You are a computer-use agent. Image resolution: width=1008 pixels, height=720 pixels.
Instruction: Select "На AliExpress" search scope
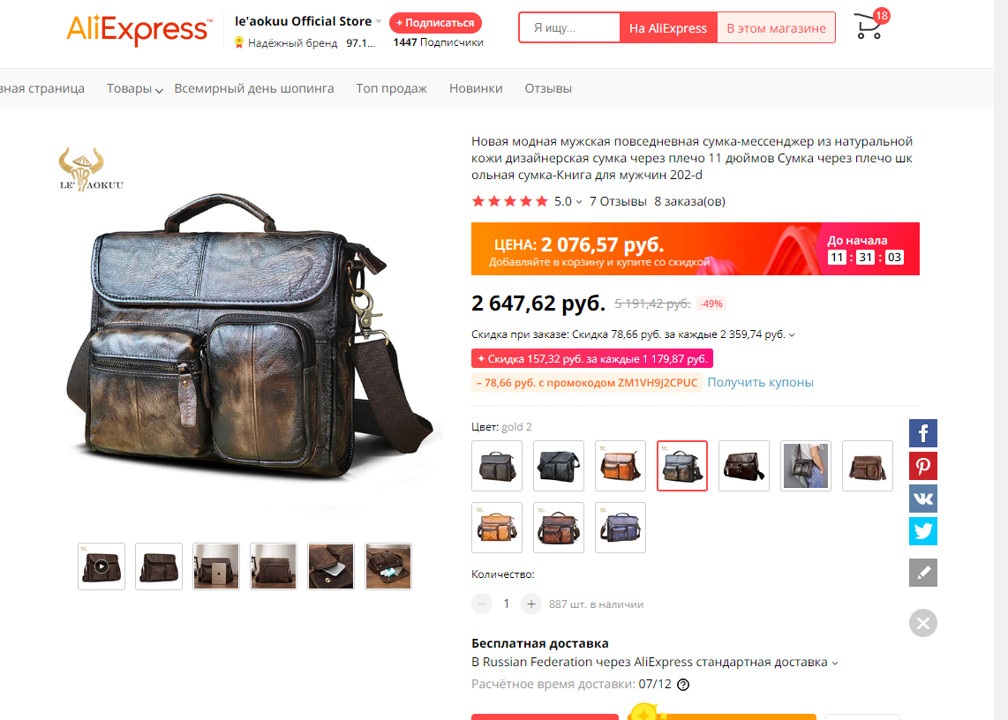[x=668, y=28]
